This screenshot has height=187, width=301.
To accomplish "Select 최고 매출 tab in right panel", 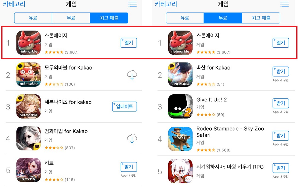I will point(261,18).
